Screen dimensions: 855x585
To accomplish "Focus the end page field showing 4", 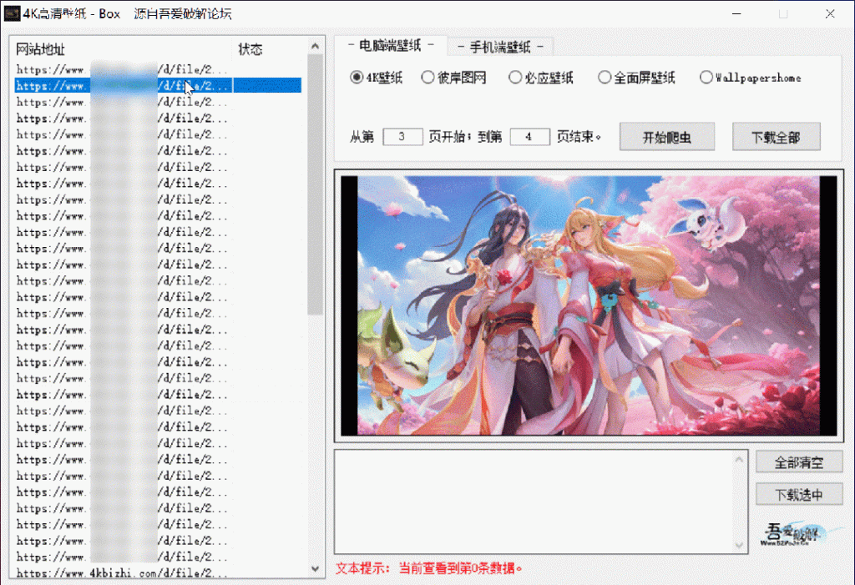I will (529, 136).
